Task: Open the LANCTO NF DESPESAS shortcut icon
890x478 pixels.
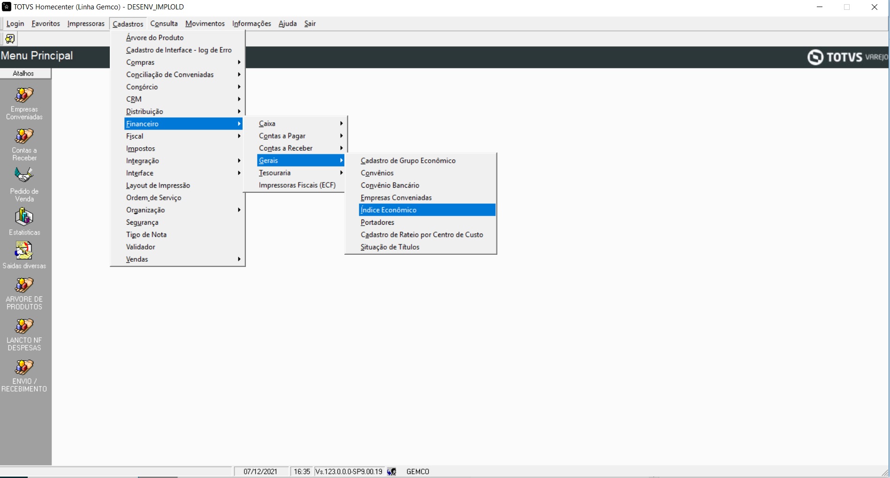Action: (24, 326)
